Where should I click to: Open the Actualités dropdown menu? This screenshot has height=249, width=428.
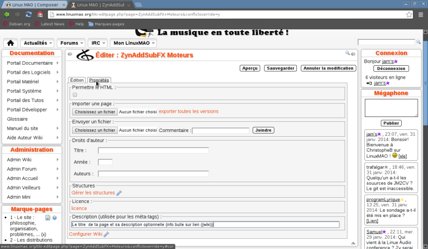pyautogui.click(x=37, y=43)
